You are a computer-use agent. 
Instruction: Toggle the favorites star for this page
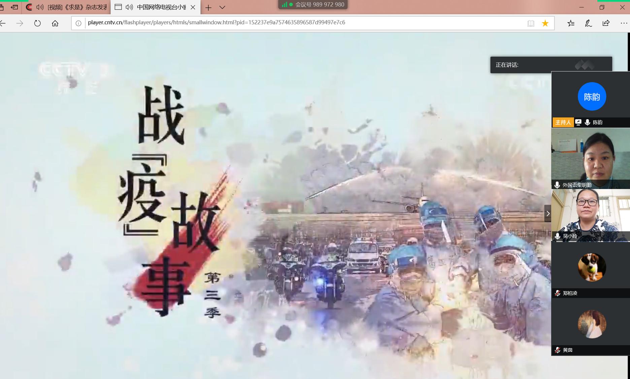[x=545, y=23]
